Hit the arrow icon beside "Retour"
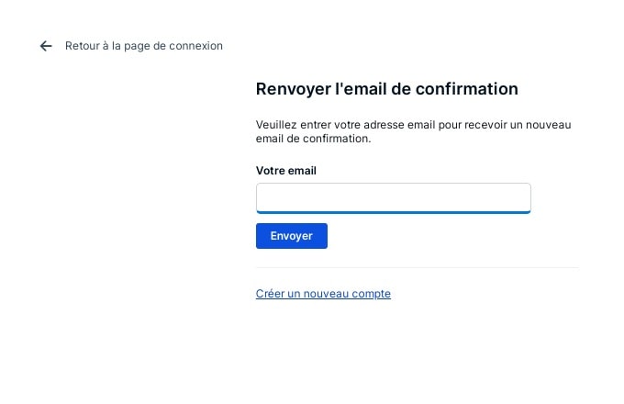Screen dimensions: 624x404 click(x=46, y=46)
